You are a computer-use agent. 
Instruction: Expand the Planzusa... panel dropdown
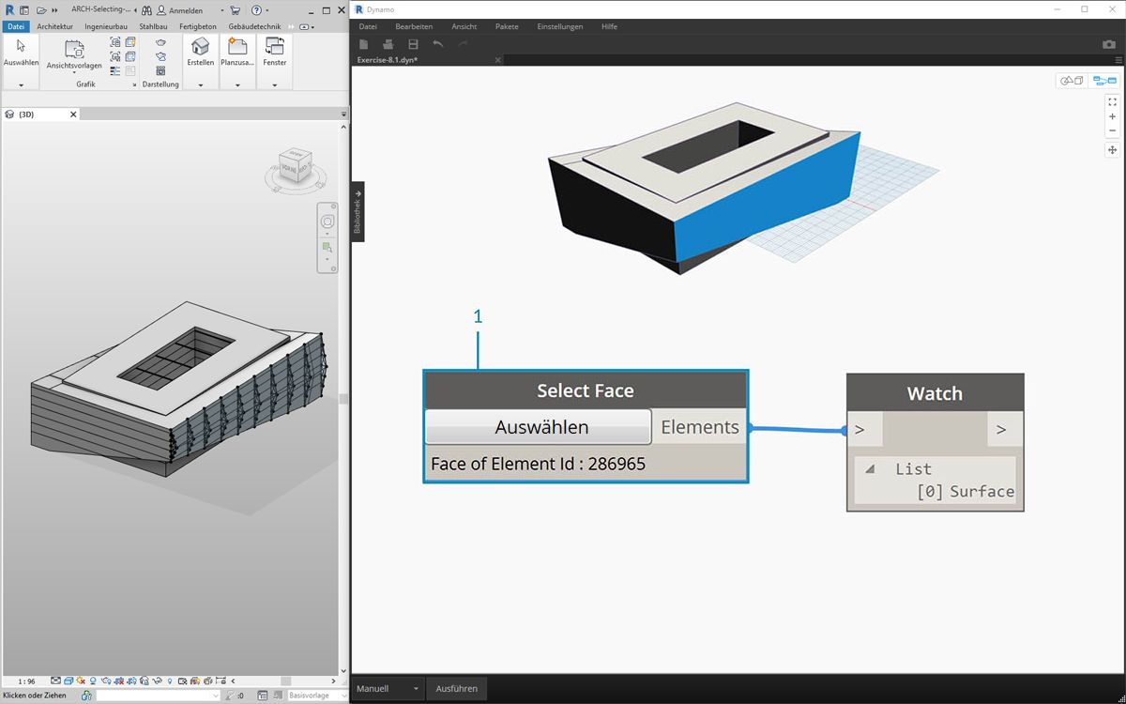pos(237,85)
